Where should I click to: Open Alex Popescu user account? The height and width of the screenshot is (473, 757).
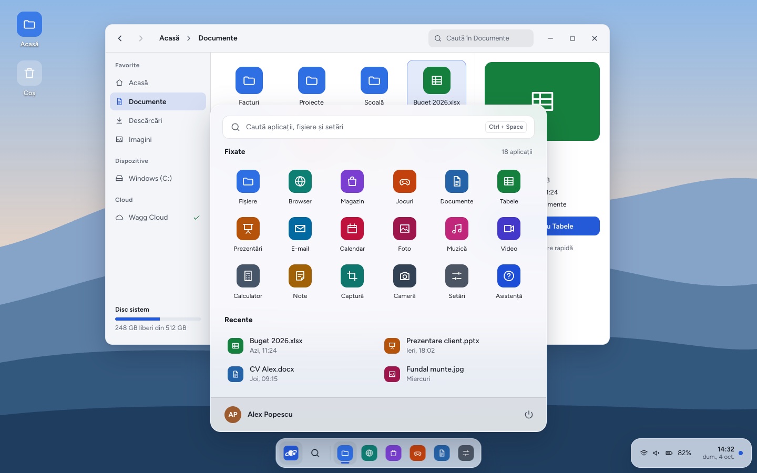pyautogui.click(x=259, y=415)
